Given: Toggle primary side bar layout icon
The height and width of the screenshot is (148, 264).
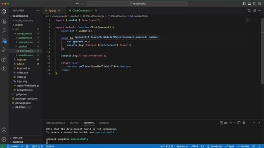Looking at the screenshot, I should [x=244, y=4].
